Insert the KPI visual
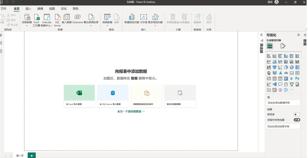This screenshot has width=308, height=158. 269,79
